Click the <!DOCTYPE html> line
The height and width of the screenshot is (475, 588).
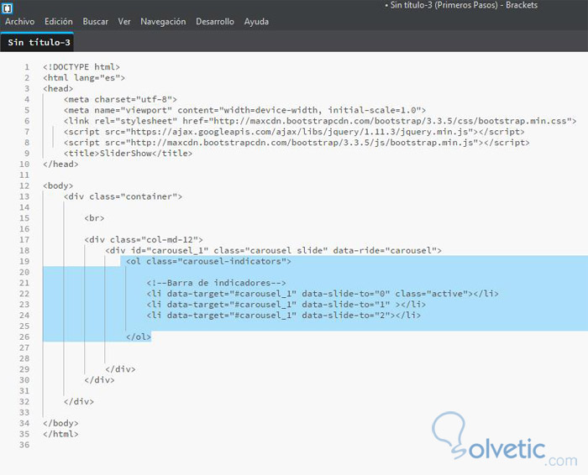pyautogui.click(x=81, y=67)
